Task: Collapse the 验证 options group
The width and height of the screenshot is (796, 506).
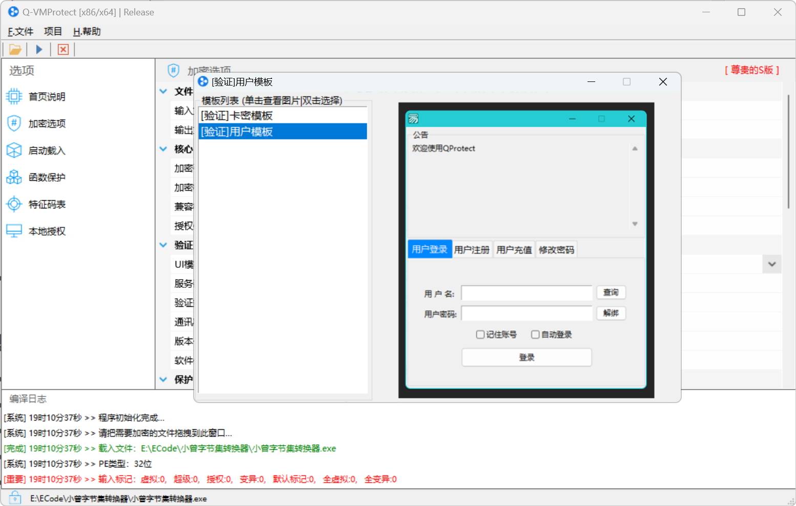Action: [163, 245]
